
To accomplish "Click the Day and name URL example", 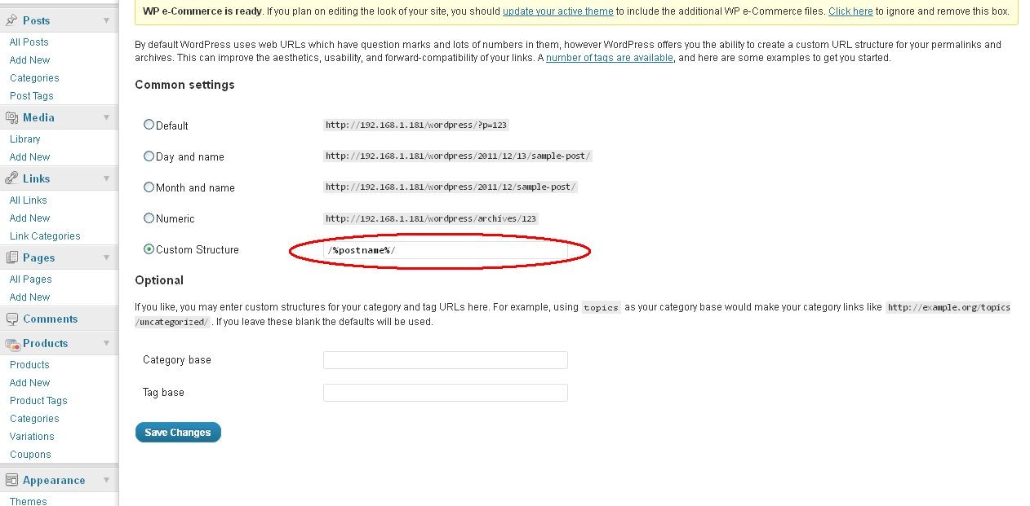I will click(458, 156).
